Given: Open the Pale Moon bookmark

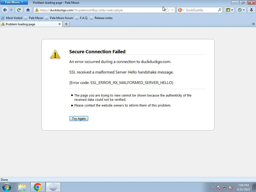Looking at the screenshot, I should (x=34, y=18).
